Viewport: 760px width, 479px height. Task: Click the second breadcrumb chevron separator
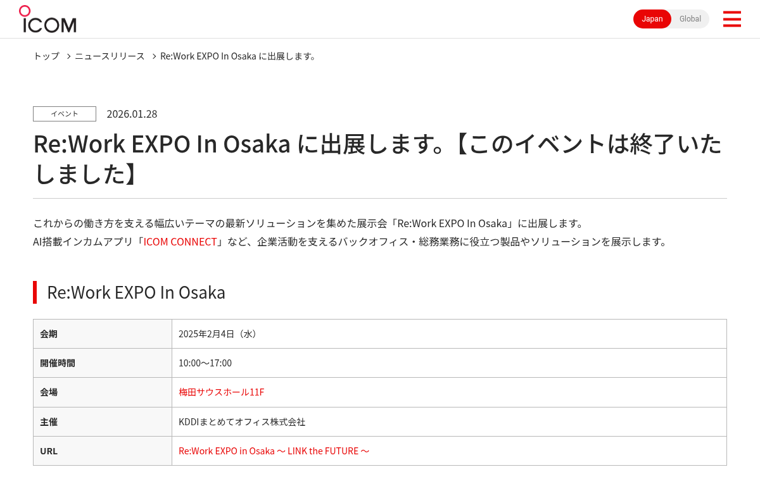coord(153,56)
